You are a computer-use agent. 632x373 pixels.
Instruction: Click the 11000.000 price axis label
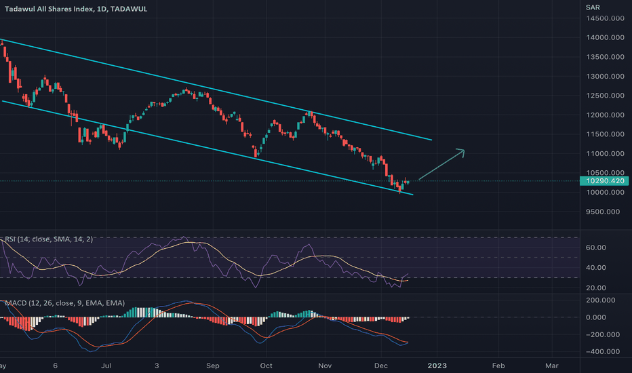coord(605,154)
